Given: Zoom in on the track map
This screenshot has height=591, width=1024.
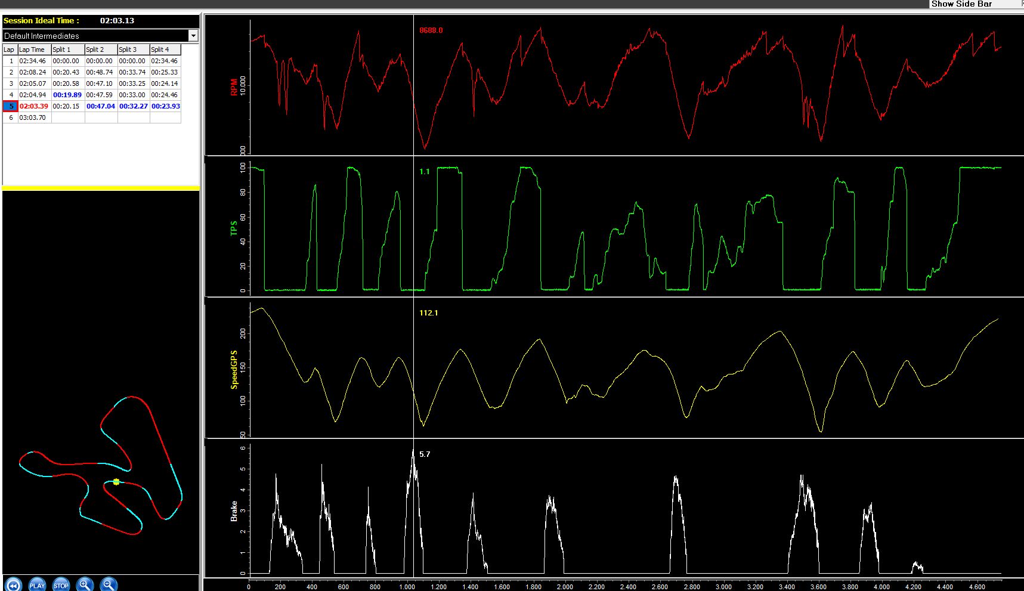Looking at the screenshot, I should pyautogui.click(x=85, y=584).
